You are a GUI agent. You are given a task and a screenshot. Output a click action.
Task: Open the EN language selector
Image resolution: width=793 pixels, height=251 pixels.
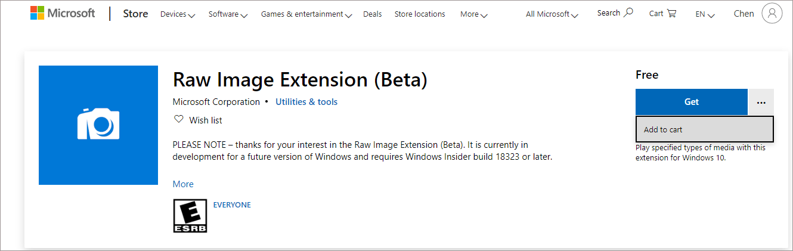tap(705, 14)
